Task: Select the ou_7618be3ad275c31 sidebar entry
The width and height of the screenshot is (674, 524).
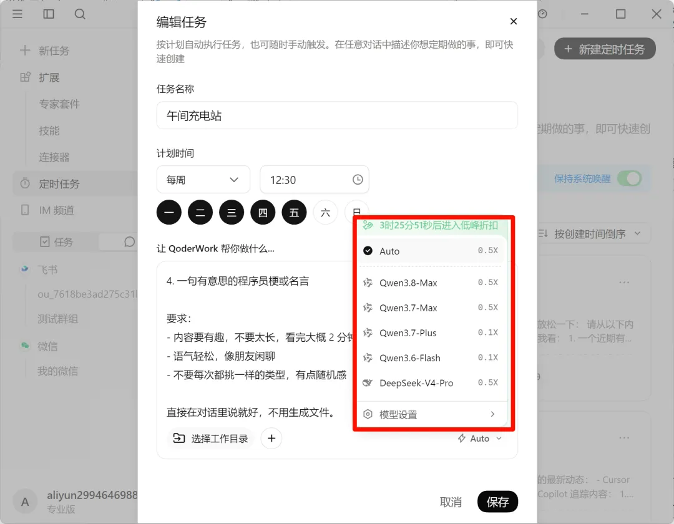Action: [87, 294]
